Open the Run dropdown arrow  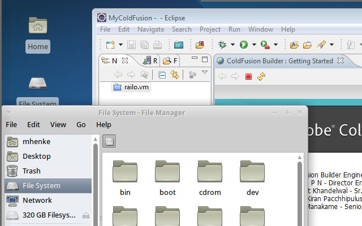click(254, 45)
